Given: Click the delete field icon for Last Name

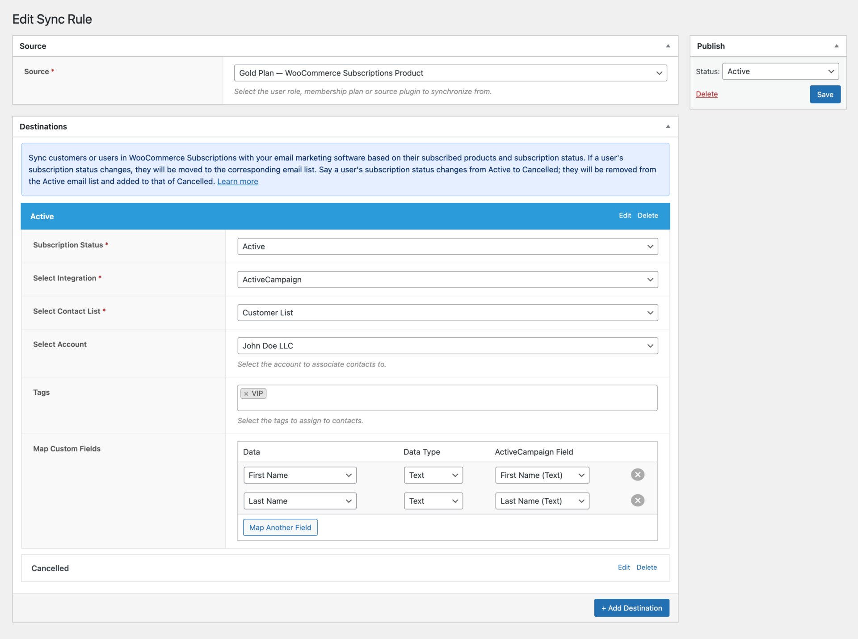Looking at the screenshot, I should [x=638, y=500].
